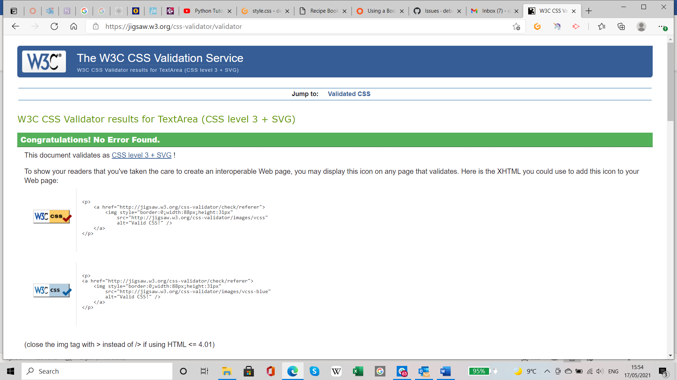Screen dimensions: 677x380
Task: Go to the browser home page
Action: [74, 26]
